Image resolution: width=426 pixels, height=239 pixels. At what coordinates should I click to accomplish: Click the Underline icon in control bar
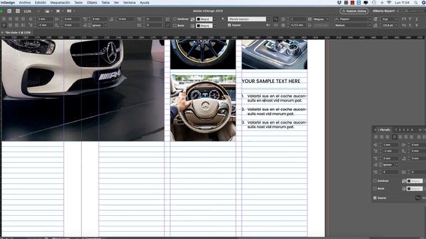417,19
